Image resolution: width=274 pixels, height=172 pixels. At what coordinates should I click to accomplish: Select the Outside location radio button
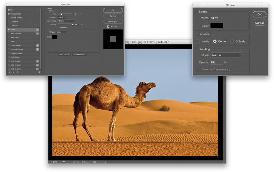pyautogui.click(x=232, y=41)
